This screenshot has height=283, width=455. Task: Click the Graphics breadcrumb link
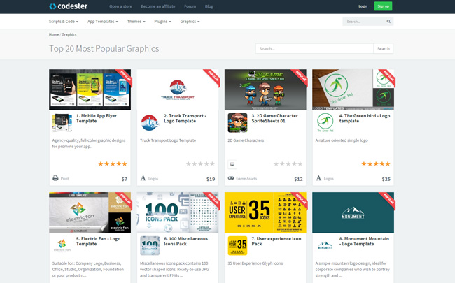[69, 34]
